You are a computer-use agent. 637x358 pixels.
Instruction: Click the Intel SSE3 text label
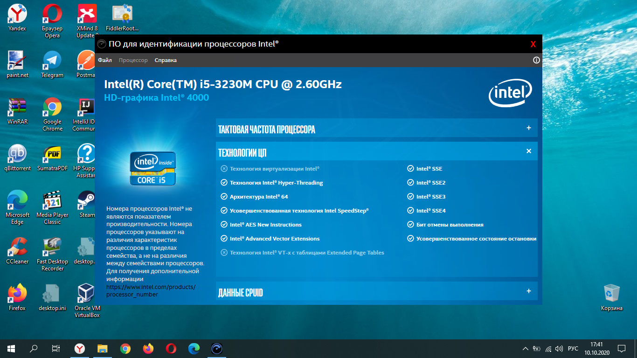point(431,197)
